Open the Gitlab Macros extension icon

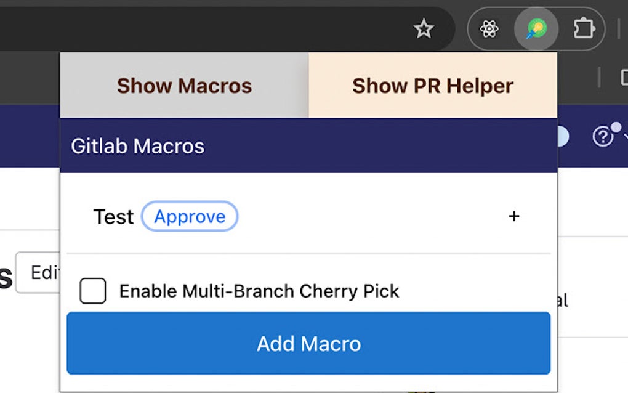click(x=535, y=28)
